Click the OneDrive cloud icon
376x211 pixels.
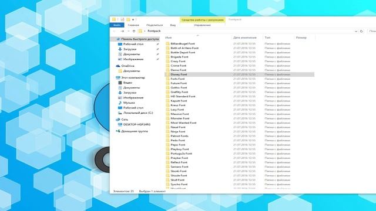tap(118, 66)
